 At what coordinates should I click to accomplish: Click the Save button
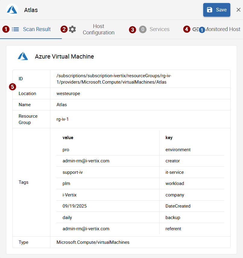coord(216,10)
